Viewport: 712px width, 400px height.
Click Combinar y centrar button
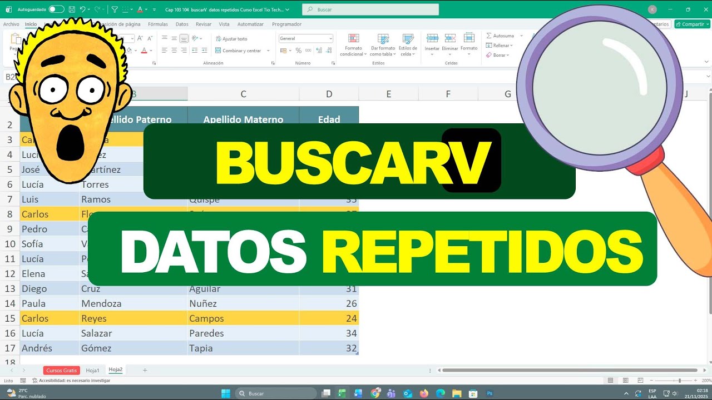pos(238,51)
